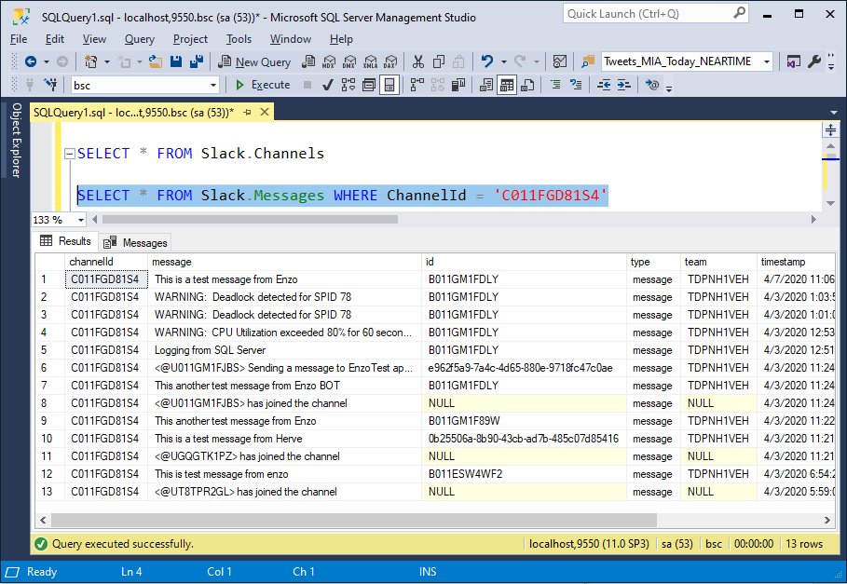The image size is (847, 584).
Task: Click the New Query button
Action: [254, 61]
